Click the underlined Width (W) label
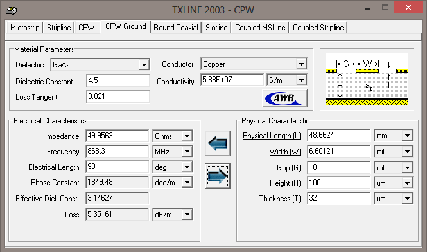 click(285, 152)
